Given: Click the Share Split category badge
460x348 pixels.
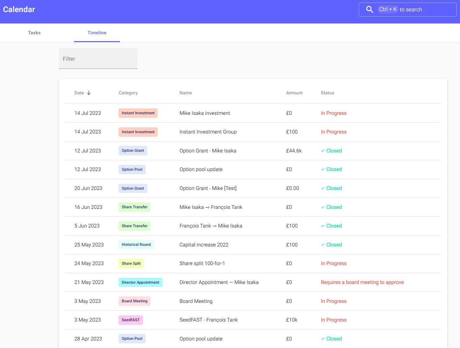Looking at the screenshot, I should 131,263.
